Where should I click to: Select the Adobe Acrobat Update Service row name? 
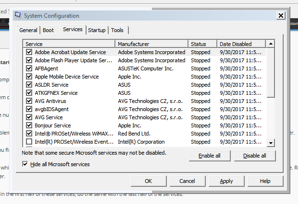[70, 52]
